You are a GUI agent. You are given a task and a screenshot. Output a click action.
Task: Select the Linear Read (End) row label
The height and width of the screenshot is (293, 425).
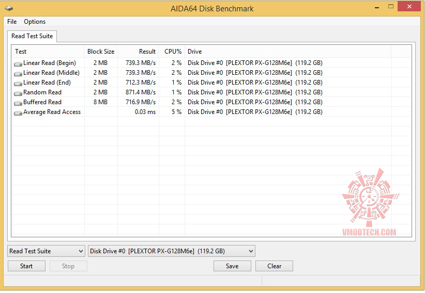[x=47, y=83]
